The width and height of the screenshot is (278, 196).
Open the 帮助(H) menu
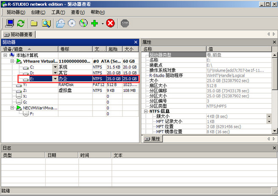(x=98, y=12)
